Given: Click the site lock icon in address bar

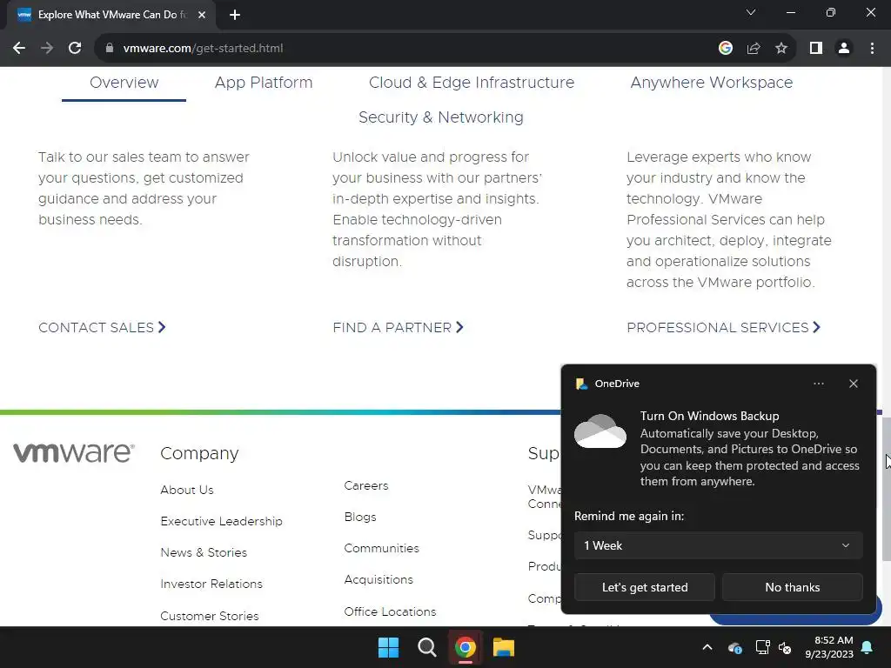Looking at the screenshot, I should pyautogui.click(x=109, y=49).
